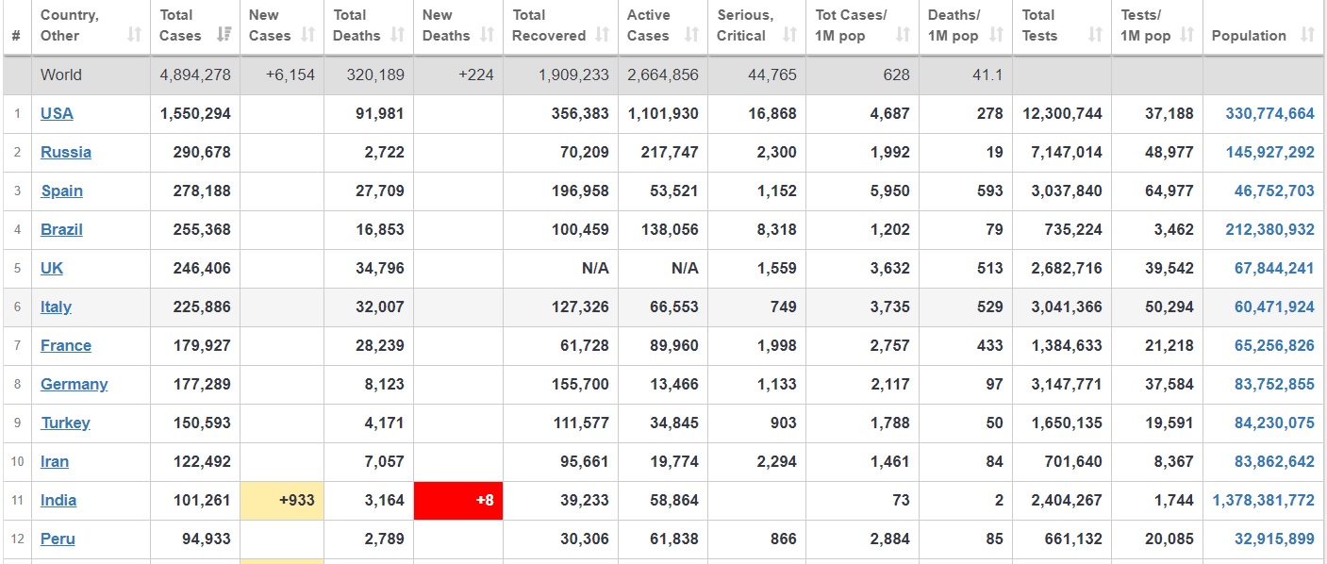Sort by Total Recovered column arrows
This screenshot has width=1327, height=564.
pyautogui.click(x=601, y=35)
